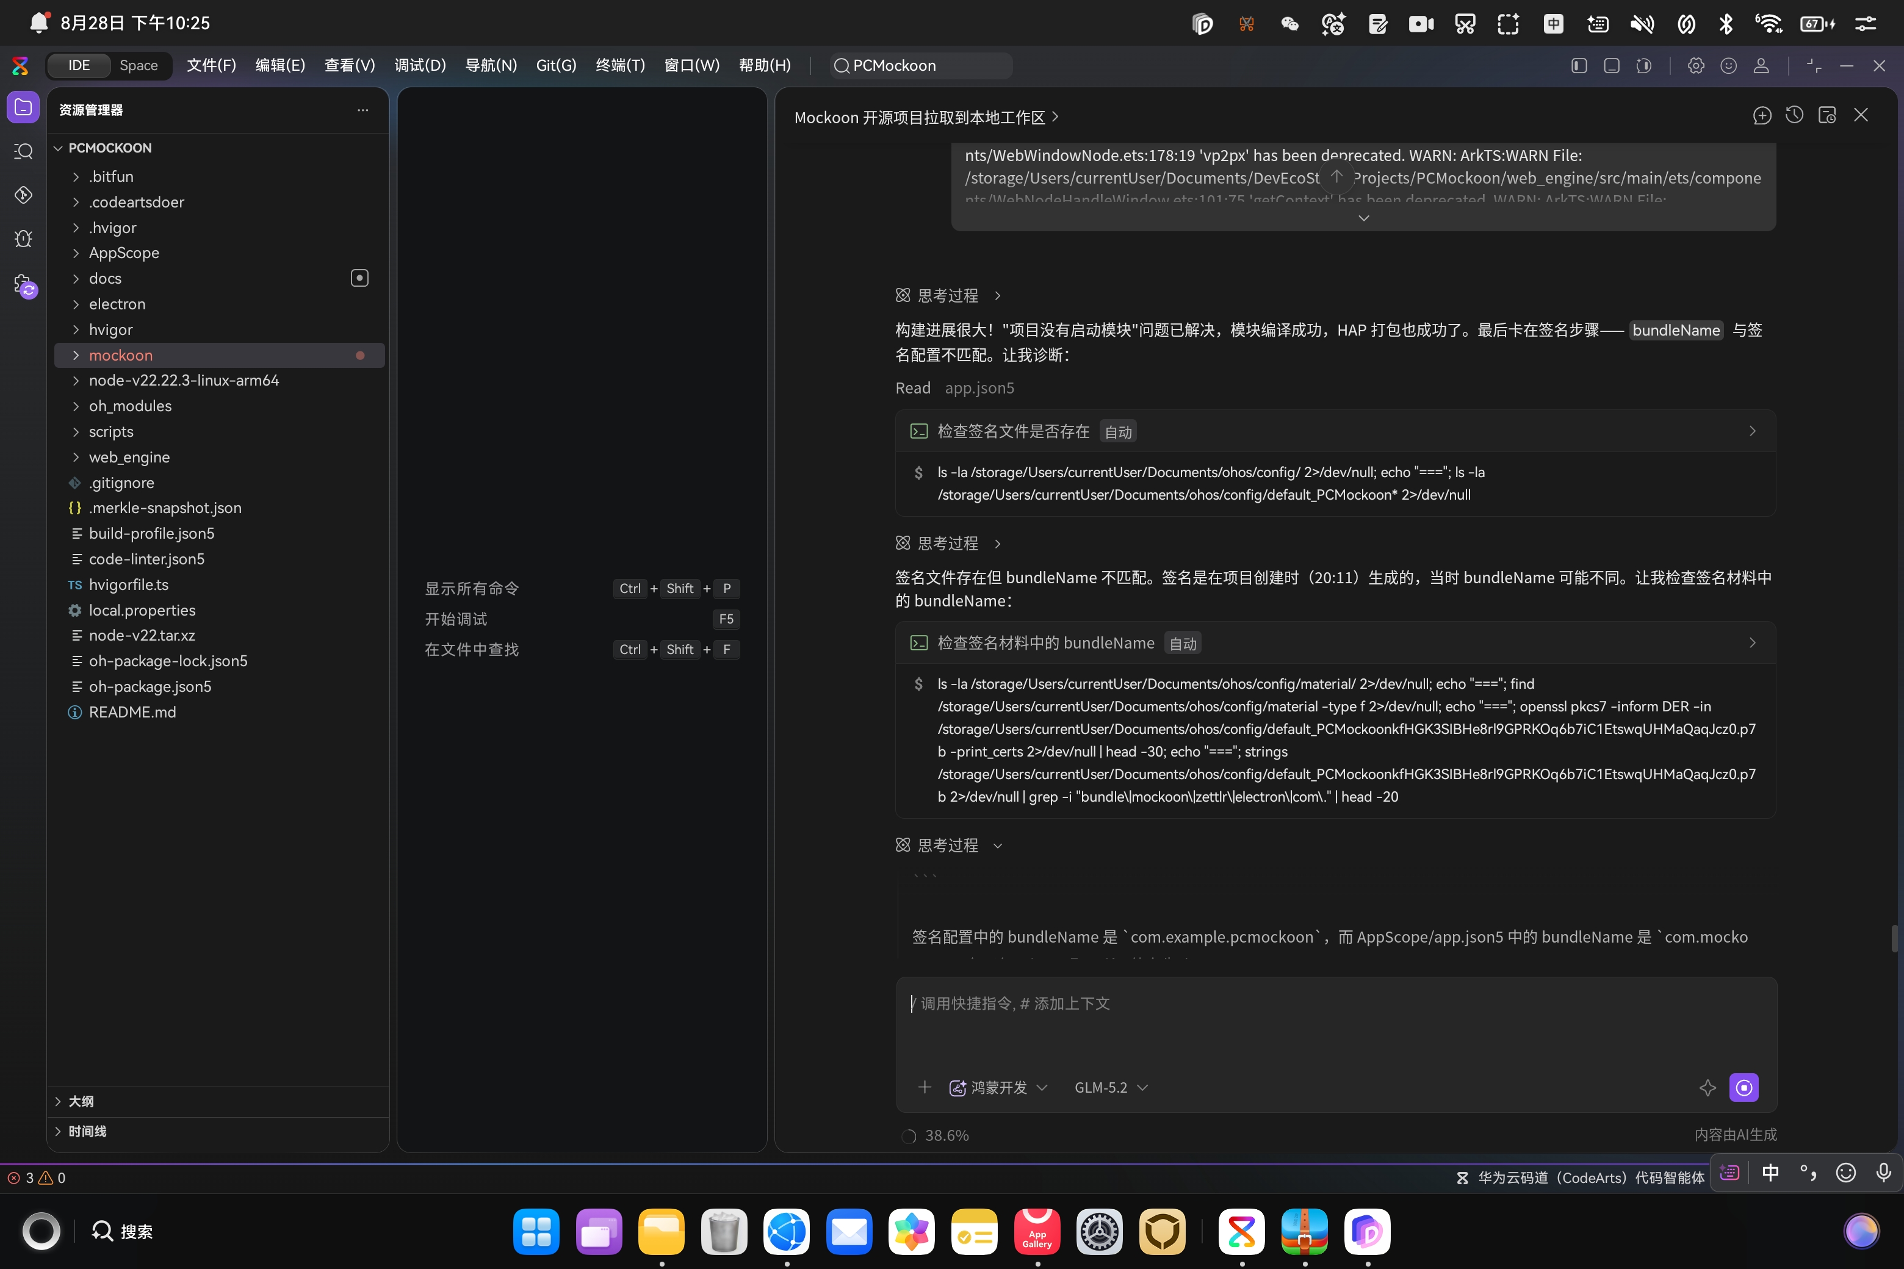
Task: Open the Source Control view in activity bar
Action: tap(23, 195)
